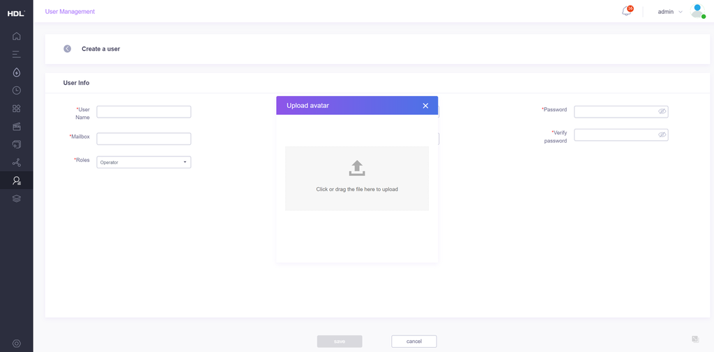Show the Verify password field text
This screenshot has height=352, width=714.
(662, 134)
